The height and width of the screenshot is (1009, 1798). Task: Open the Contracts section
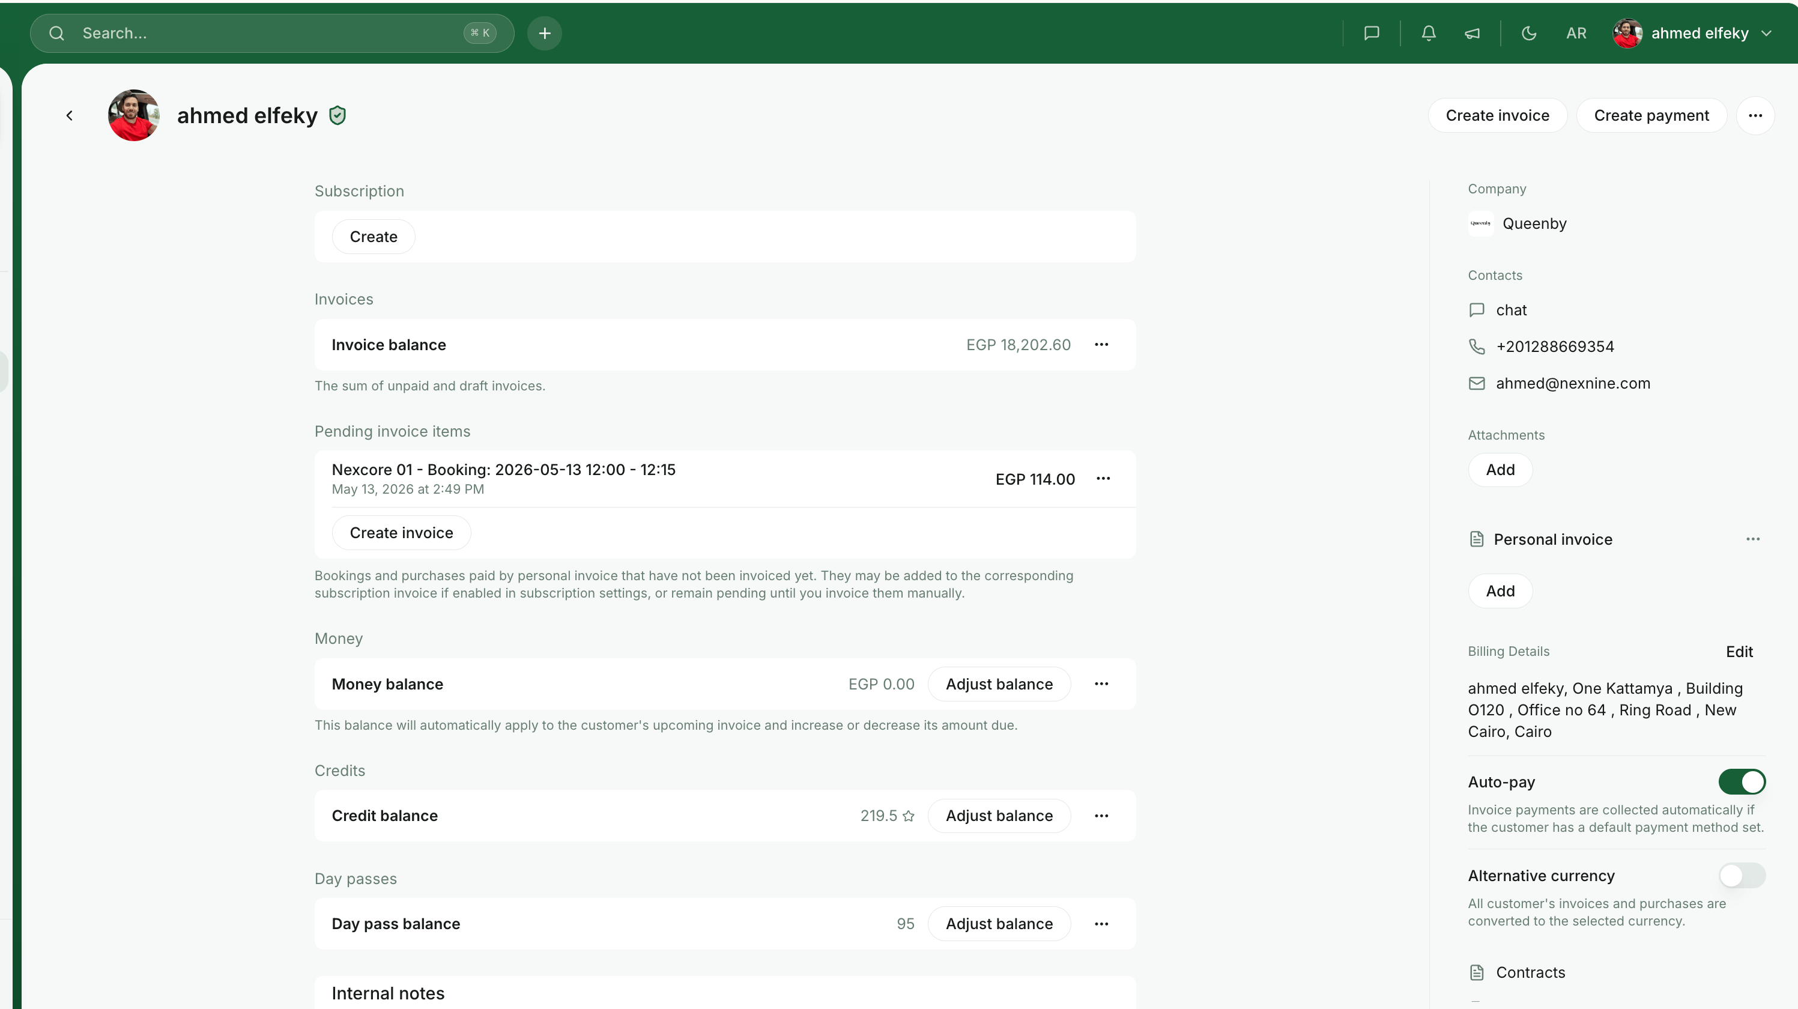(1530, 973)
